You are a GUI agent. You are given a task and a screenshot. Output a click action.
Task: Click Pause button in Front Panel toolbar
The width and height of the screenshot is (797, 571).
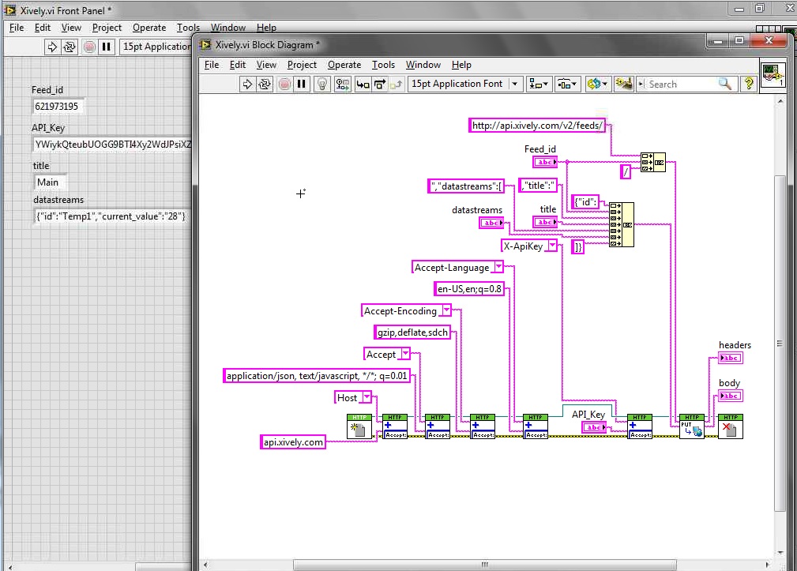pos(106,47)
